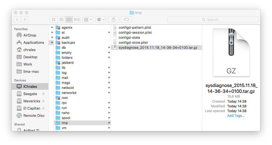Expand the log folder arrow
The image size is (272, 145).
point(109,73)
